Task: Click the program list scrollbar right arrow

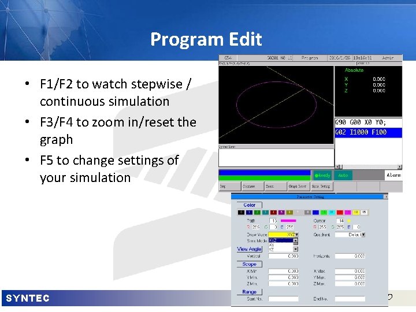Action: tap(400, 166)
